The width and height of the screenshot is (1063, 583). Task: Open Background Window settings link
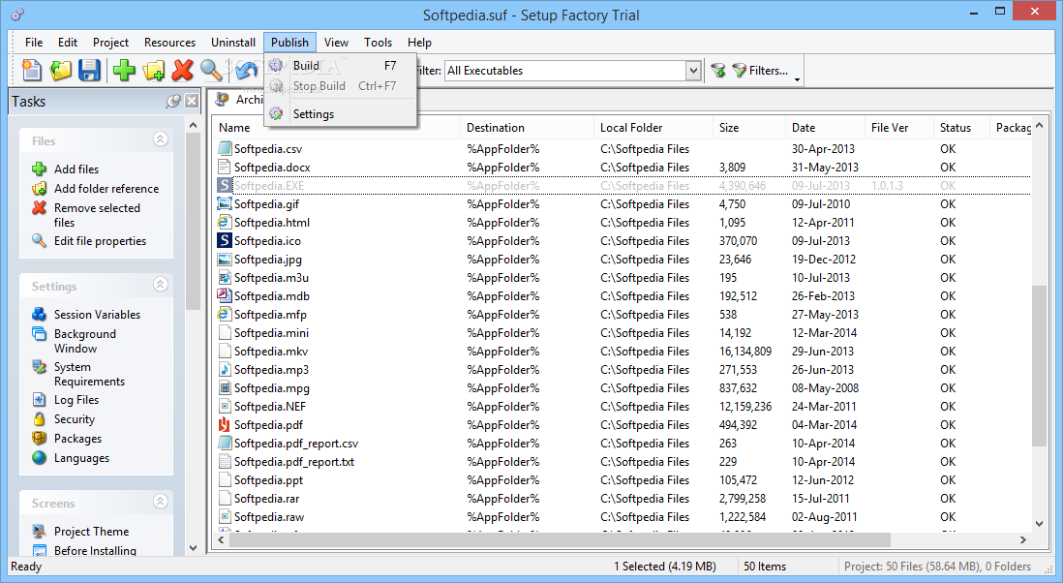(85, 341)
